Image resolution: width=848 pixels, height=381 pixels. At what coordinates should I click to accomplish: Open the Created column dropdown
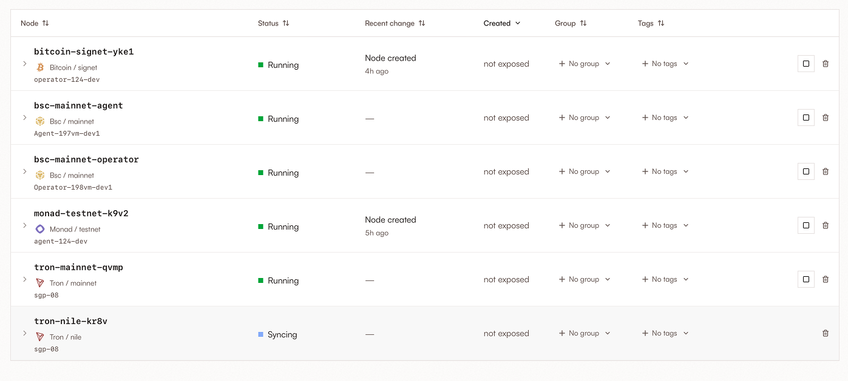[x=502, y=23]
